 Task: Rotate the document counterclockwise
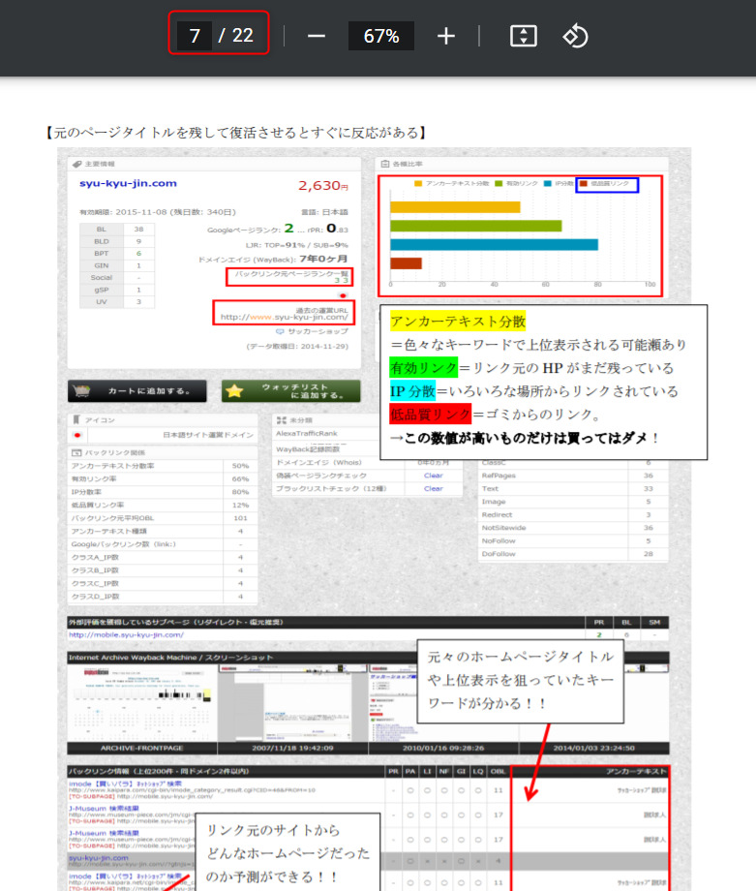(x=575, y=37)
